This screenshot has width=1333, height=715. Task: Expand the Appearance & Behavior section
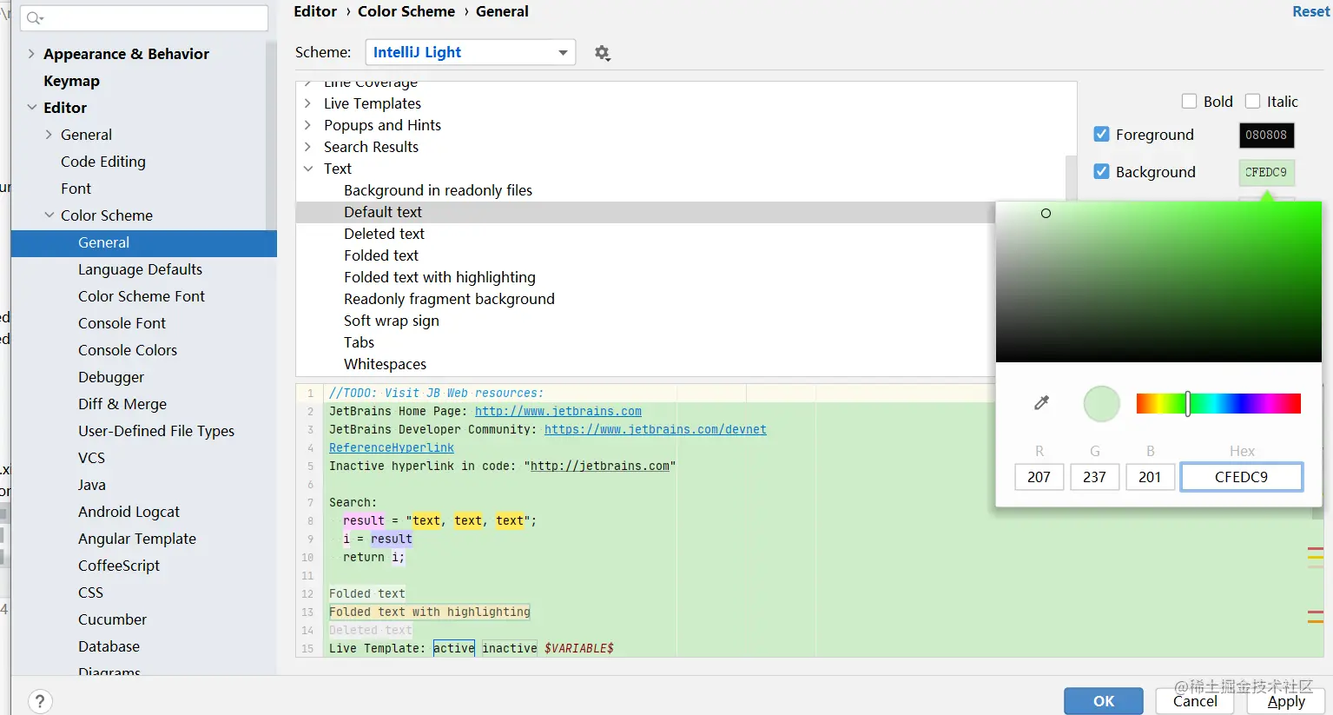pos(31,54)
